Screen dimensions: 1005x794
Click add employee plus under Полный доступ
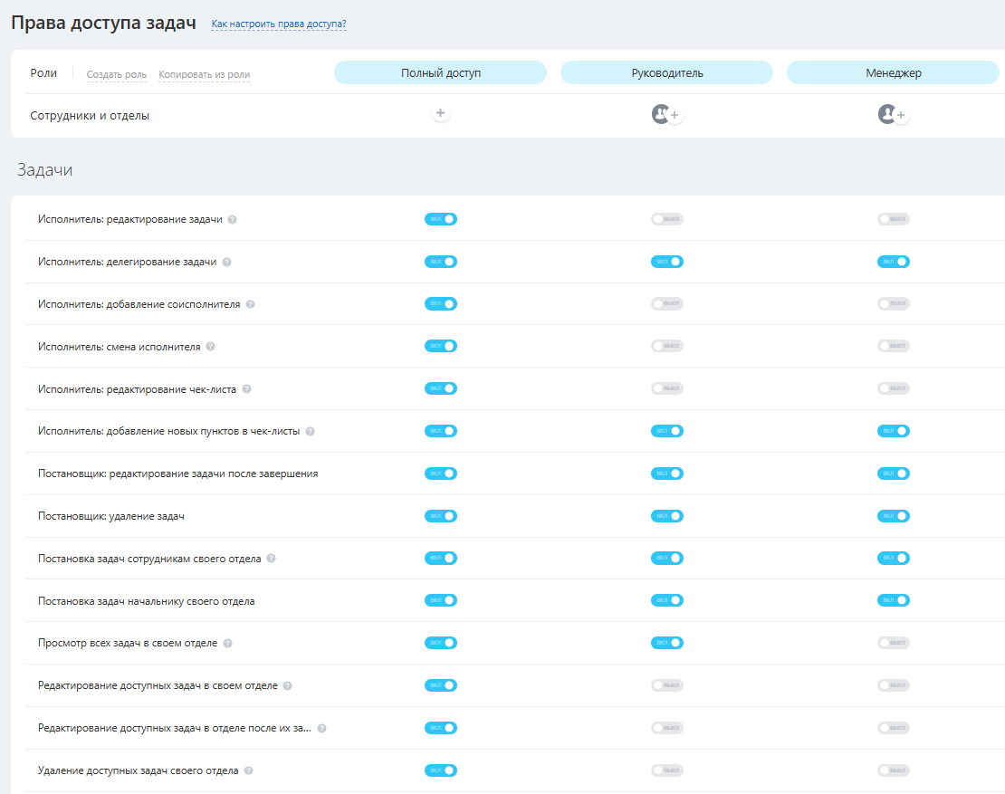point(440,114)
